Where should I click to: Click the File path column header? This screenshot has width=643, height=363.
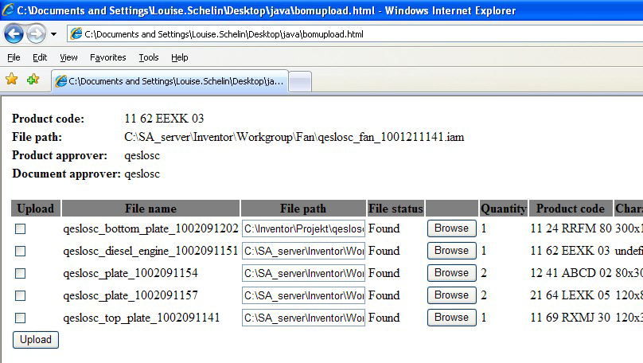coord(303,209)
